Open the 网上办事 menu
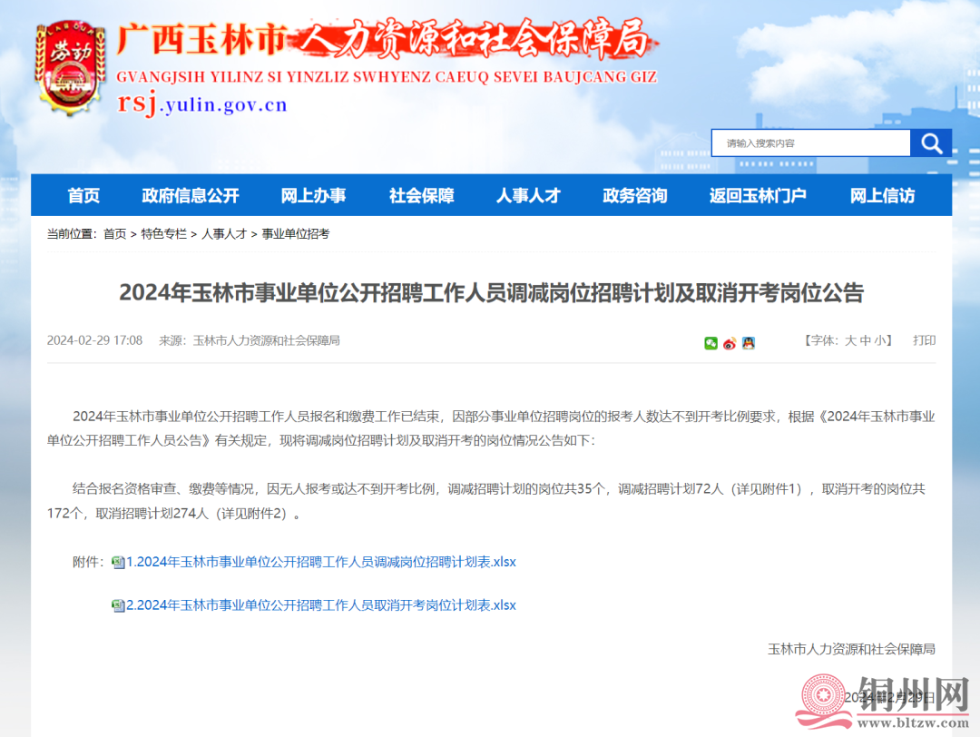This screenshot has height=737, width=980. [x=313, y=195]
